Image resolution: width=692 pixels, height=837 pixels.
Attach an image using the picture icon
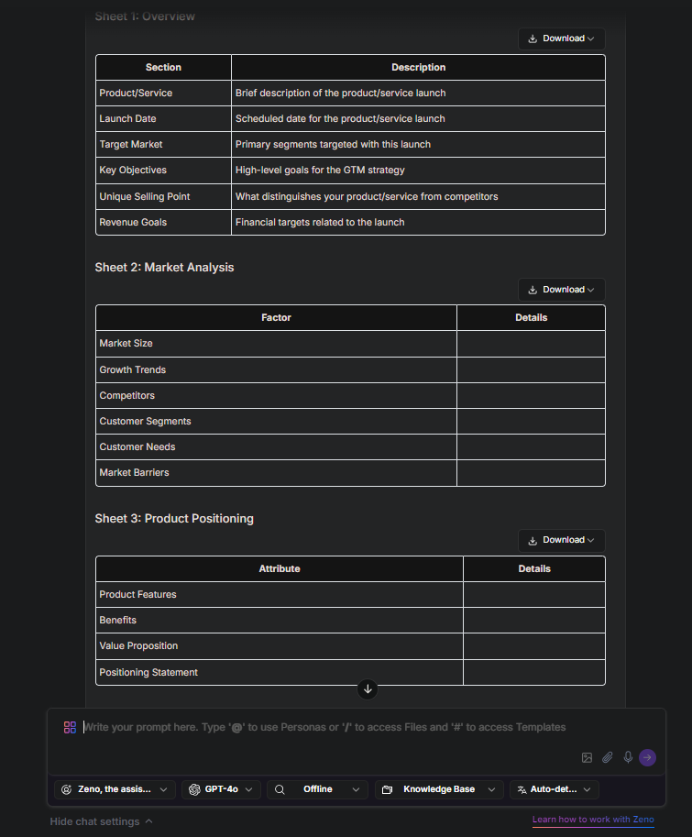tap(587, 757)
